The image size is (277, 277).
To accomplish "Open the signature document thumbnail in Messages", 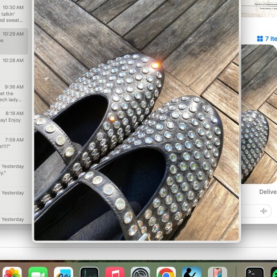I will pyautogui.click(x=259, y=9).
